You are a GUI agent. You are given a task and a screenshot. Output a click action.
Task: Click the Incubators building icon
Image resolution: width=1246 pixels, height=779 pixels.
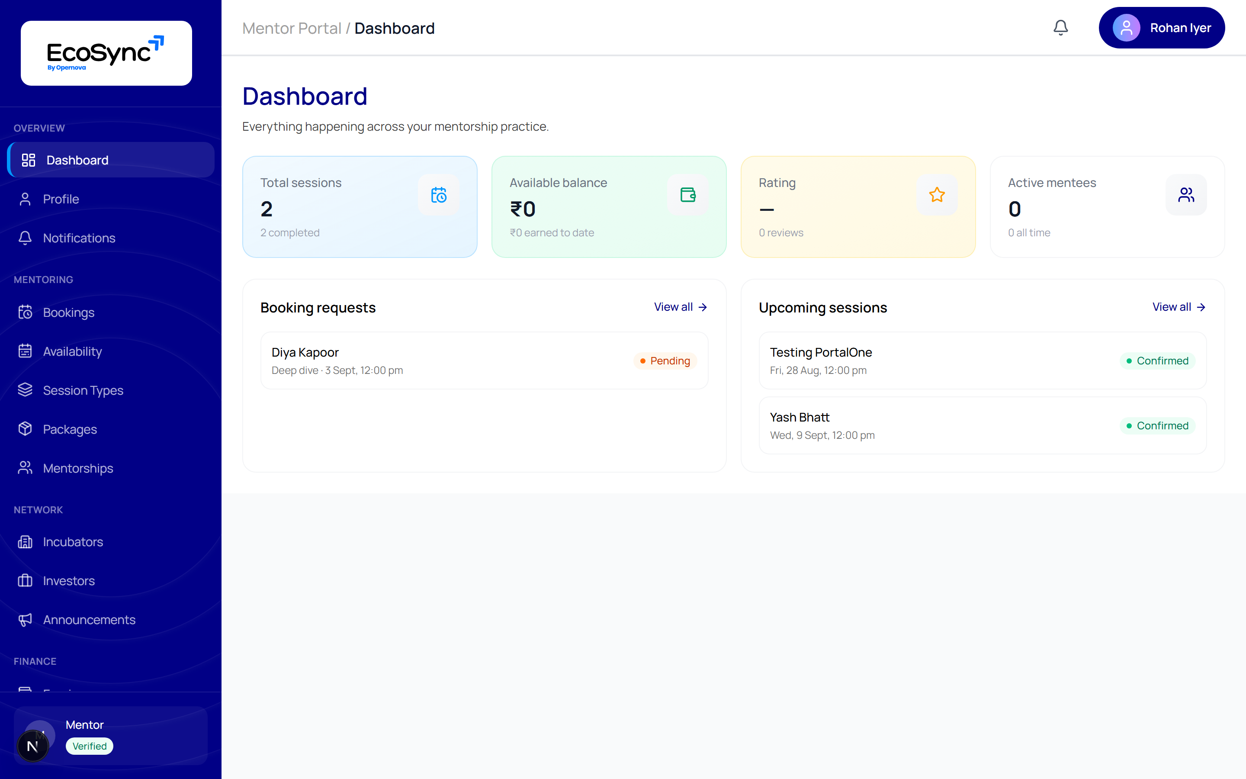click(25, 542)
